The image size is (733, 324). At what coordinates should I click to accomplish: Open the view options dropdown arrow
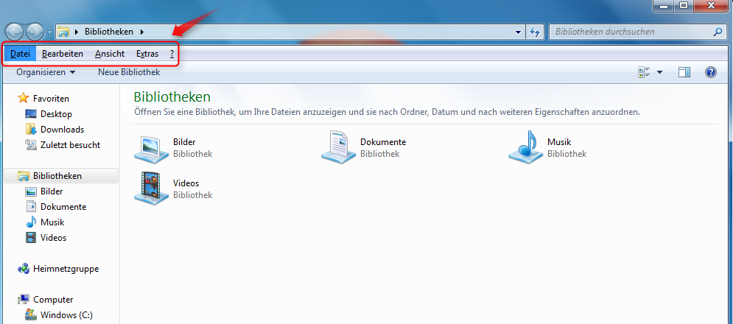(x=659, y=72)
